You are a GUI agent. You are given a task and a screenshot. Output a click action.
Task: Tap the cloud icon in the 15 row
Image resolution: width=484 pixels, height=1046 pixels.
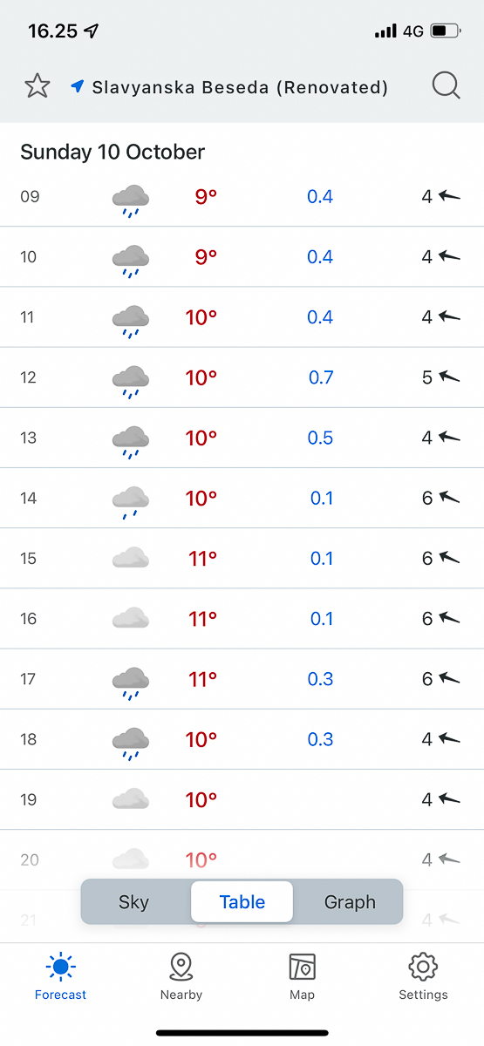coord(131,558)
